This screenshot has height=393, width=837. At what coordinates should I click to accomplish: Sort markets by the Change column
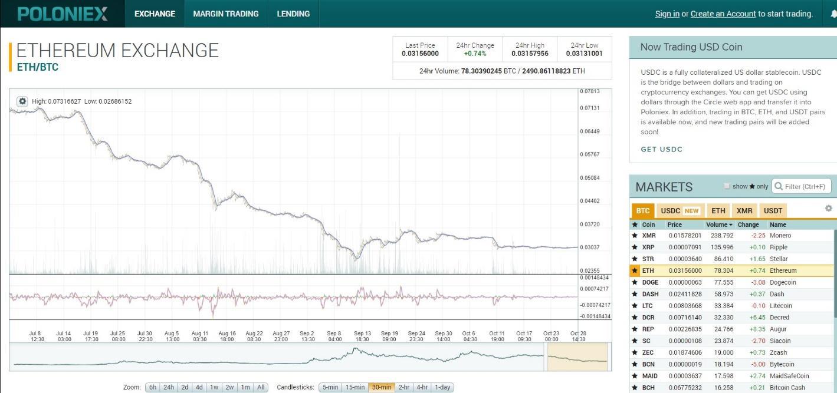[749, 224]
